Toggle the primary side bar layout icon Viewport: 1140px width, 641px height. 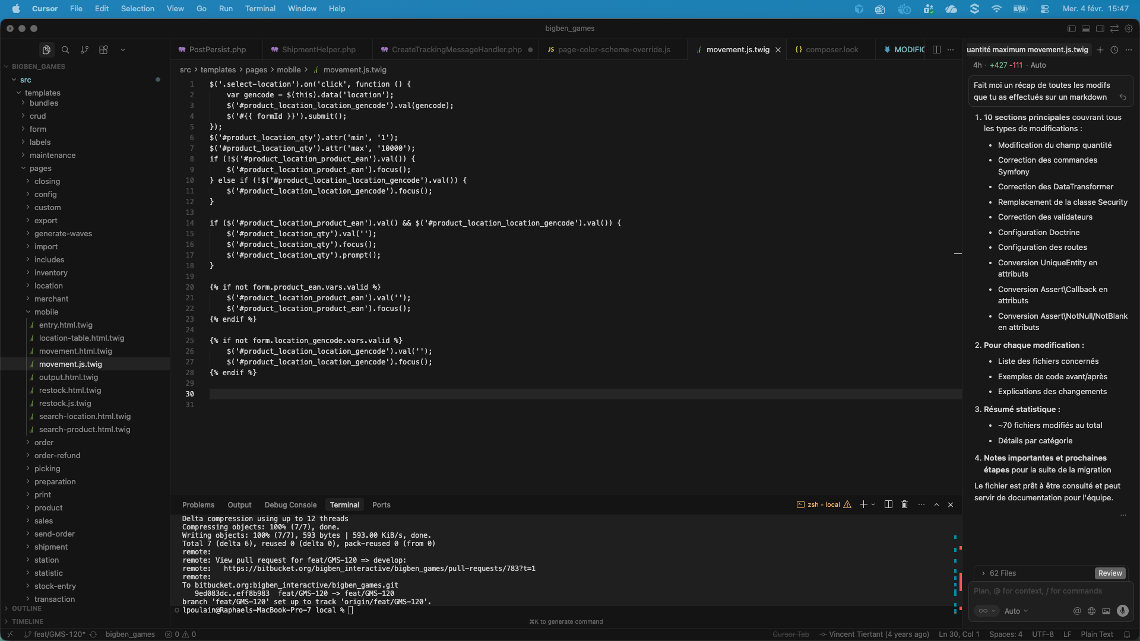click(1071, 28)
